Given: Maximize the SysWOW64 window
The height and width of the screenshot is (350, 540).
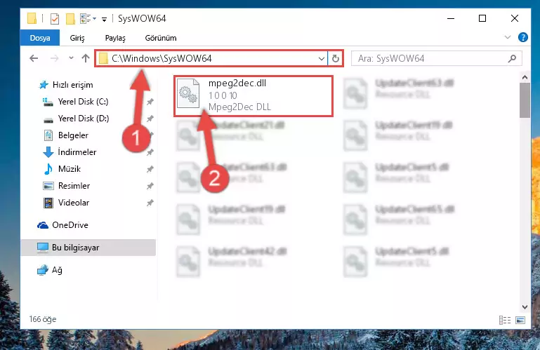Looking at the screenshot, I should (x=482, y=18).
